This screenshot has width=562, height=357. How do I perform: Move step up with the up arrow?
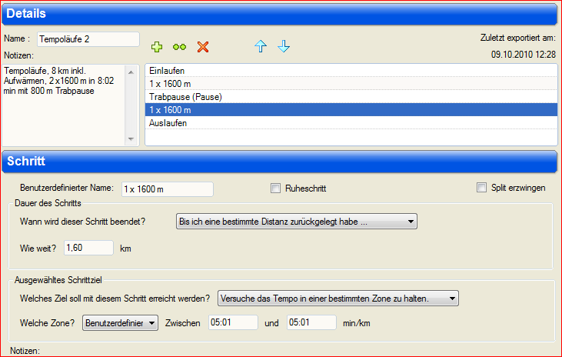[261, 47]
